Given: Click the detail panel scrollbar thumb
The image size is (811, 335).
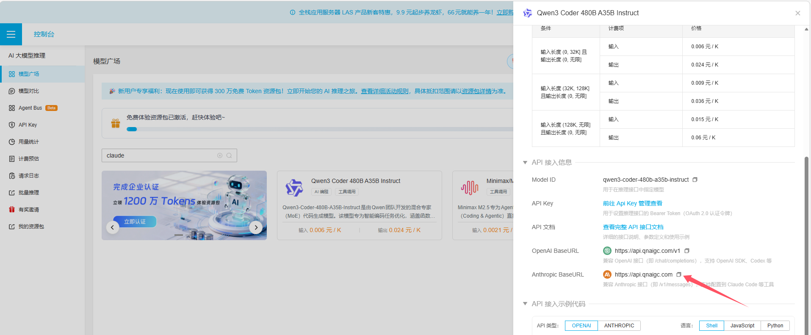Looking at the screenshot, I should point(806,246).
